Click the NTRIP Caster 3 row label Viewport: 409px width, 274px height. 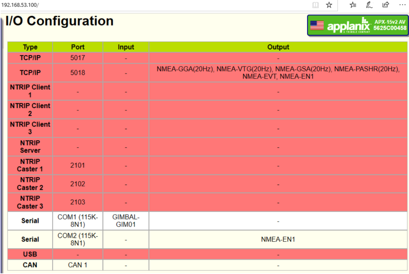[x=30, y=202]
